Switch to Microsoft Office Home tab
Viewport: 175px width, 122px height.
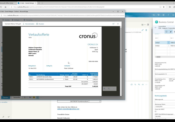point(8,3)
